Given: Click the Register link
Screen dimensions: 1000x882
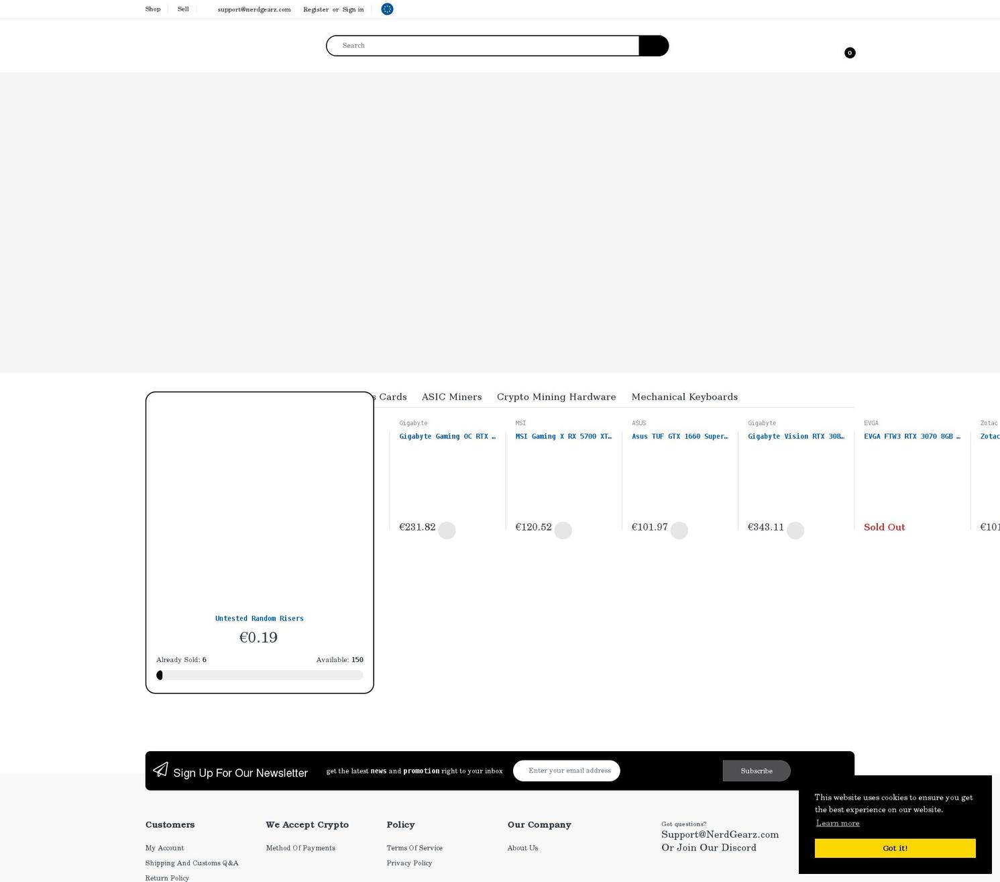Looking at the screenshot, I should 316,9.
